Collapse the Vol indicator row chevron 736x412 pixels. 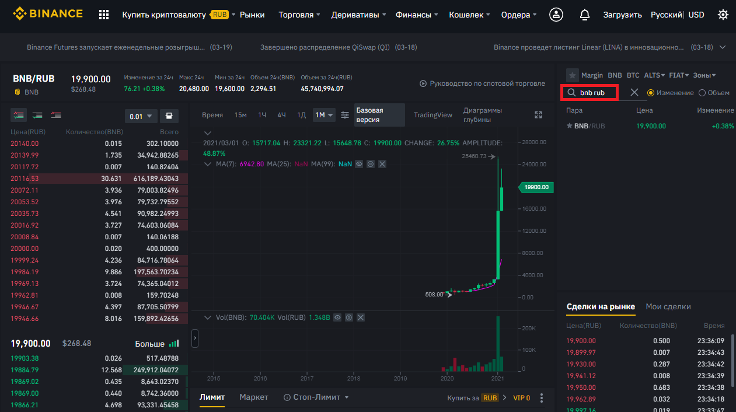pyautogui.click(x=207, y=317)
